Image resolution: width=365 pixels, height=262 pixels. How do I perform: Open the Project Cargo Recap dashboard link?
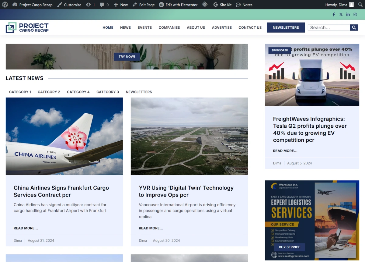33,5
